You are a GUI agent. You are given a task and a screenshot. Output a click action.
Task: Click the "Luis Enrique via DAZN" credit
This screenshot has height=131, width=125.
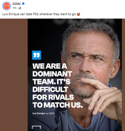pyautogui.click(x=44, y=113)
